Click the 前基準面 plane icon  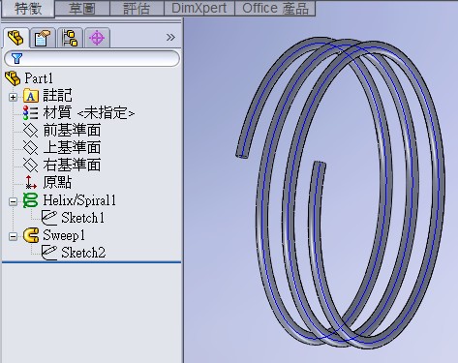pyautogui.click(x=31, y=131)
